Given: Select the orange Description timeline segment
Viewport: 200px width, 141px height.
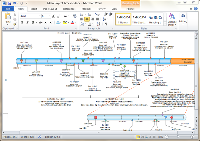Looking at the screenshot, I should pos(184,61).
